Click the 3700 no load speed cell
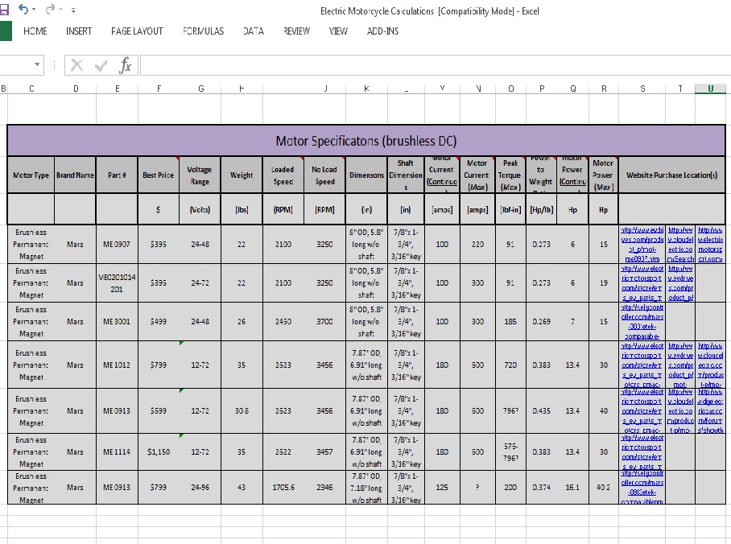The height and width of the screenshot is (544, 731). point(324,322)
